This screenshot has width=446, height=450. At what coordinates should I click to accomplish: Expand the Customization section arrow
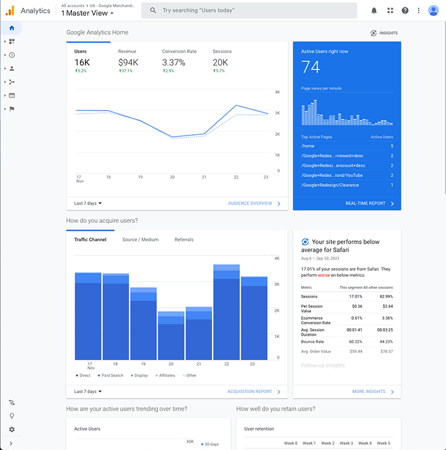(x=5, y=42)
